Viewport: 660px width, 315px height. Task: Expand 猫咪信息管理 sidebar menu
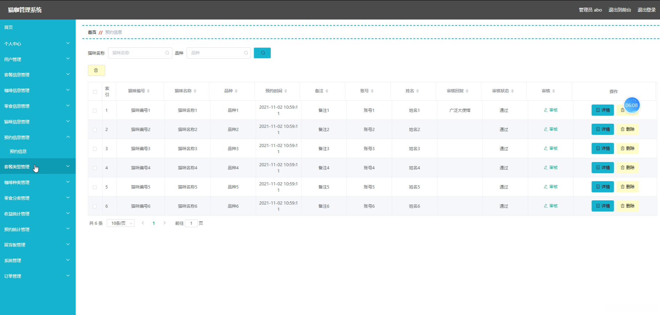click(x=38, y=122)
